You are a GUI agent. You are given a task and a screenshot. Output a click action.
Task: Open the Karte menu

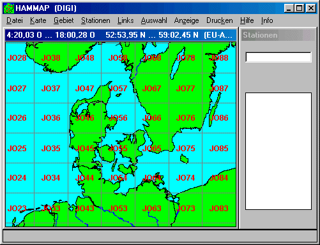[38, 20]
